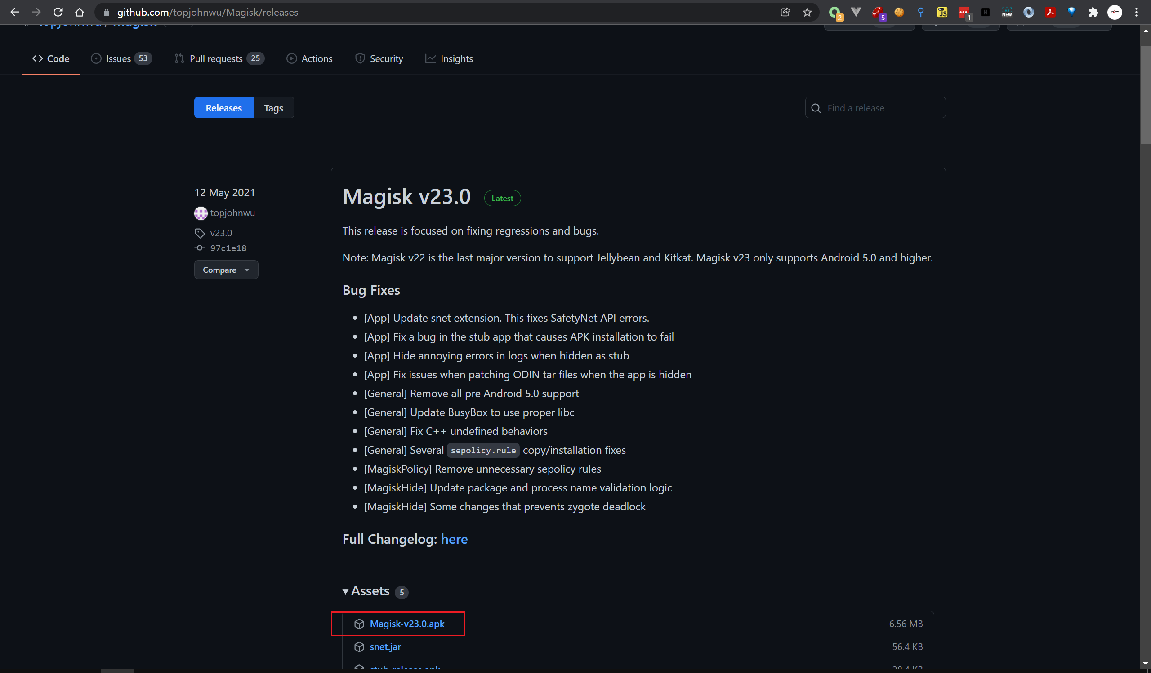Image resolution: width=1151 pixels, height=673 pixels.
Task: Open the Compare dropdown
Action: click(226, 270)
